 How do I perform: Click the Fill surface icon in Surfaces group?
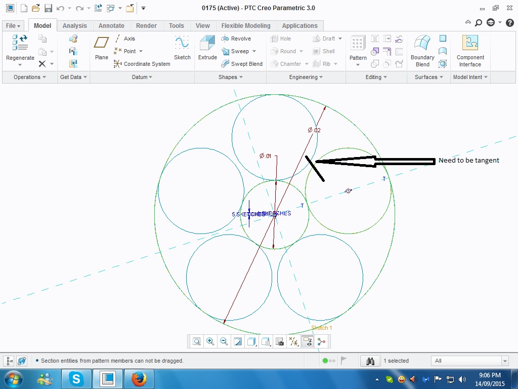443,38
